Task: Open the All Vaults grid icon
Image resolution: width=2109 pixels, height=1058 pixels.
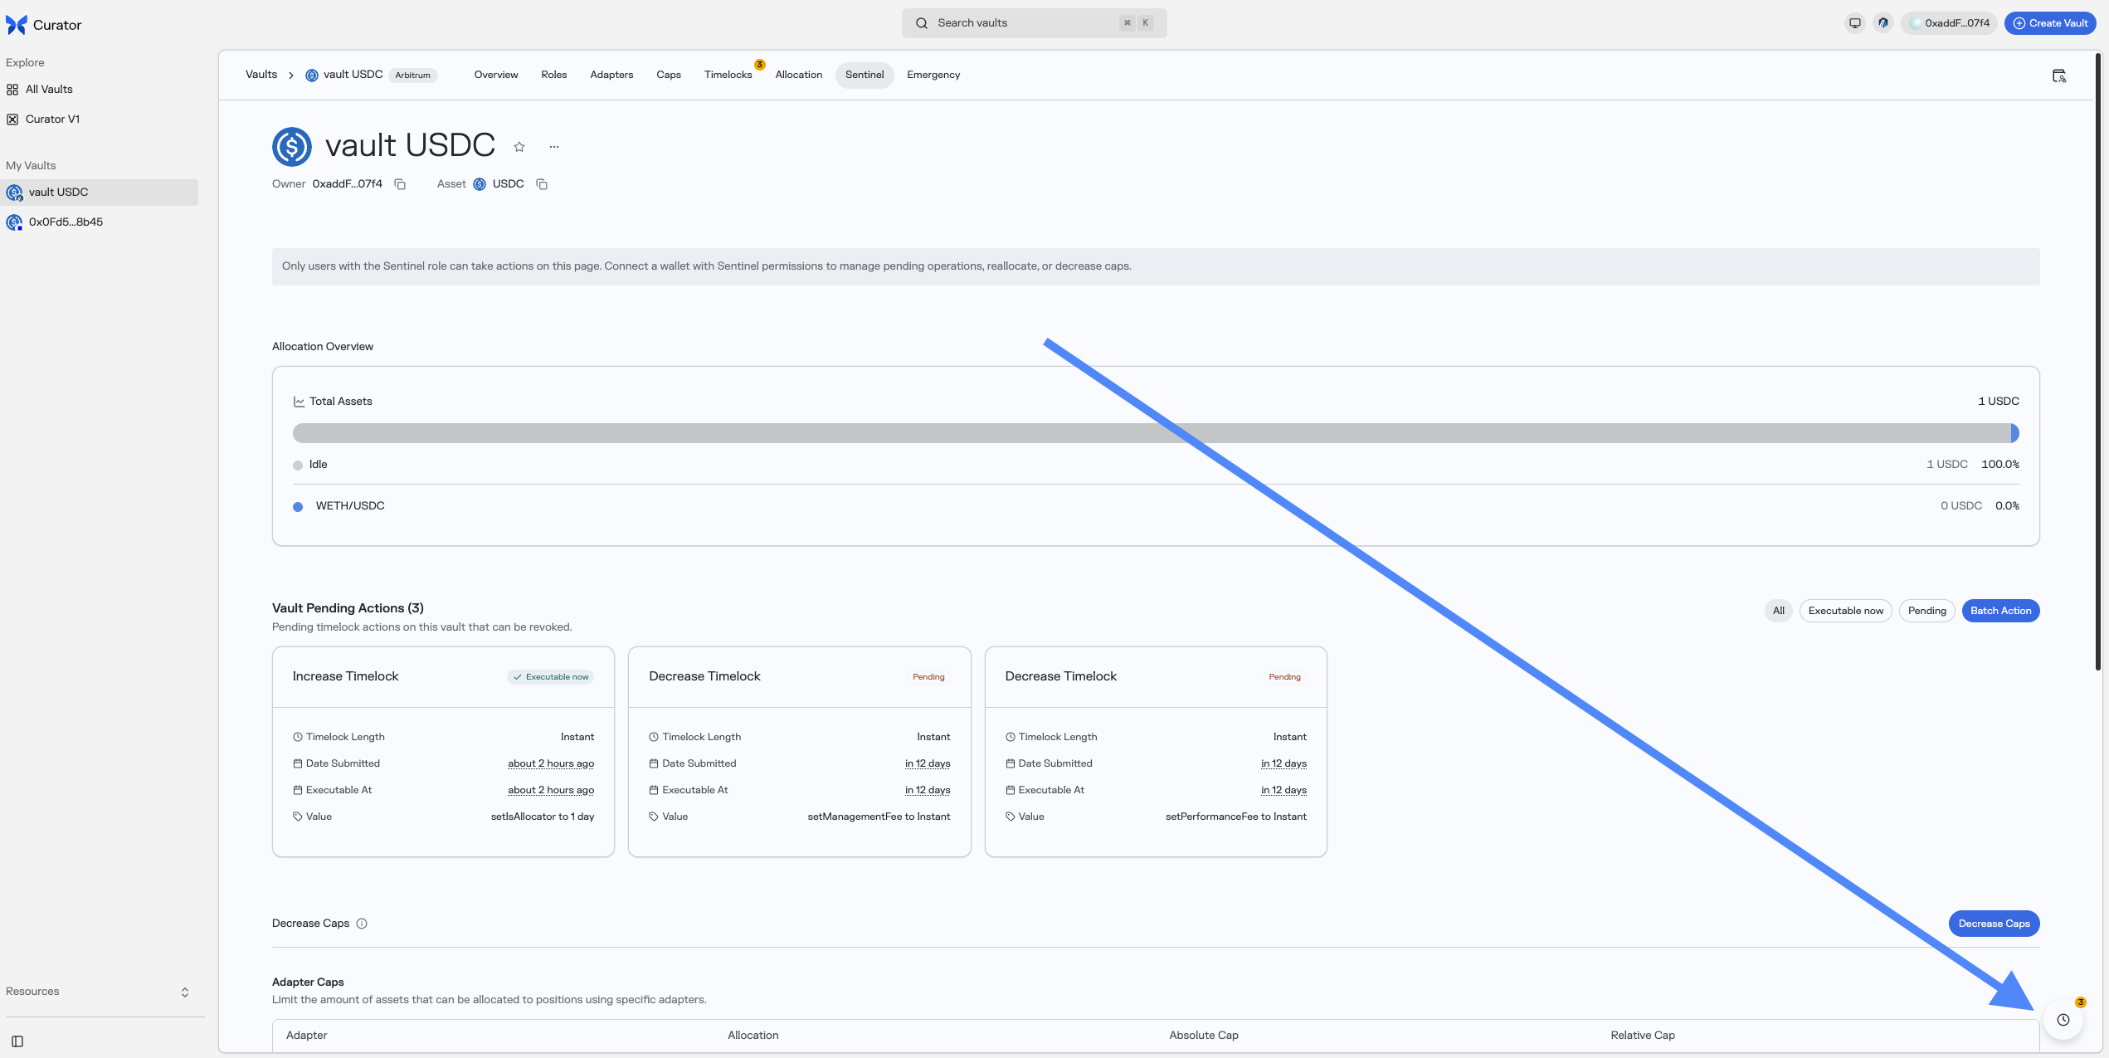Action: click(x=12, y=90)
